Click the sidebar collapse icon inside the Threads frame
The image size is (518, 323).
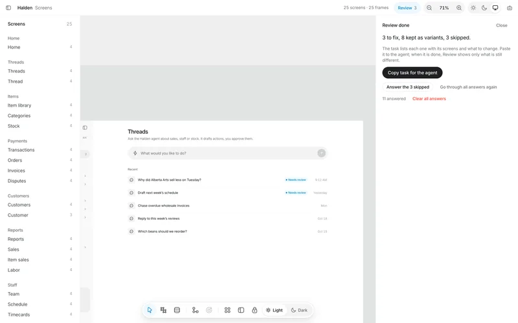point(85,127)
